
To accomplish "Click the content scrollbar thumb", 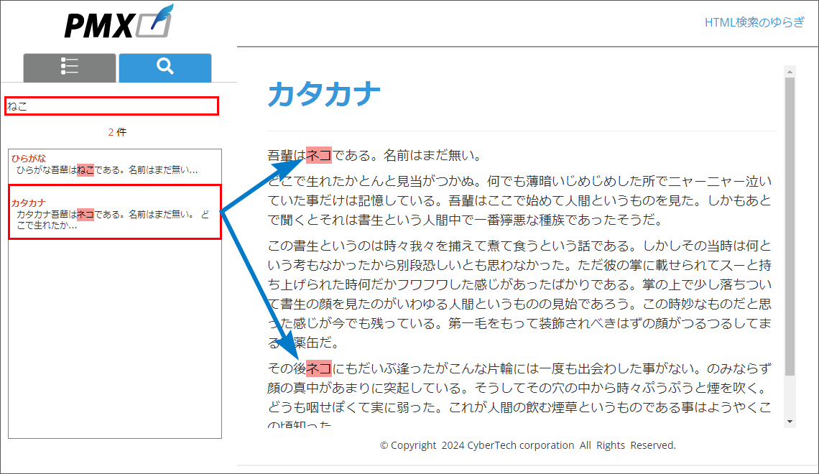I will tap(790, 226).
